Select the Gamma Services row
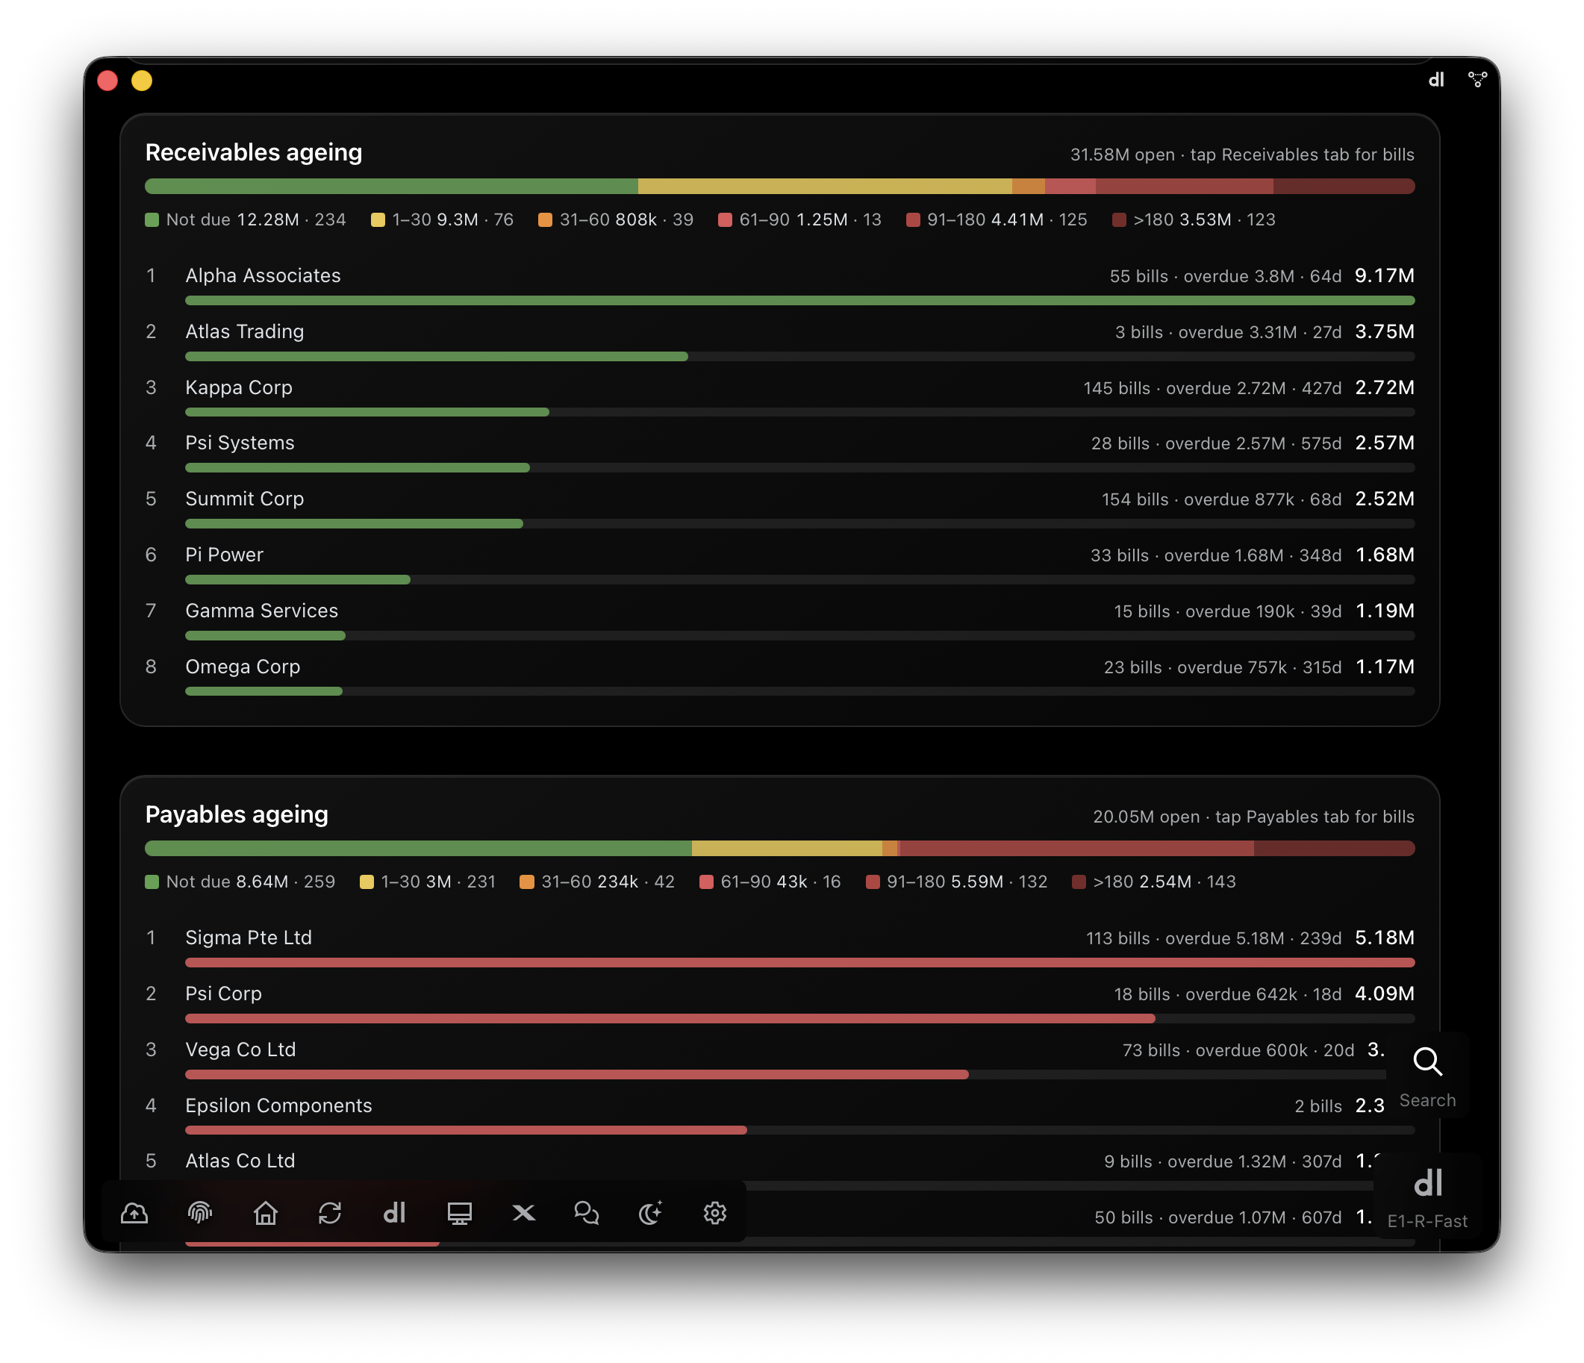The image size is (1584, 1363). [780, 620]
